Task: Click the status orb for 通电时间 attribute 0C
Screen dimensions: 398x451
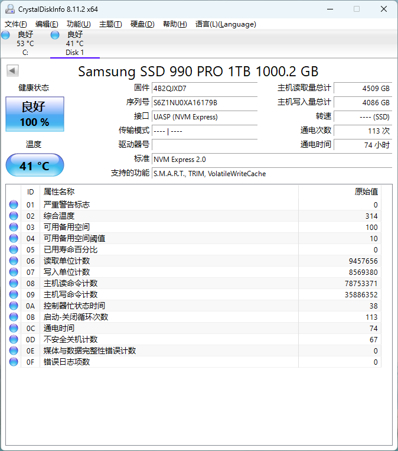Action: click(x=14, y=328)
